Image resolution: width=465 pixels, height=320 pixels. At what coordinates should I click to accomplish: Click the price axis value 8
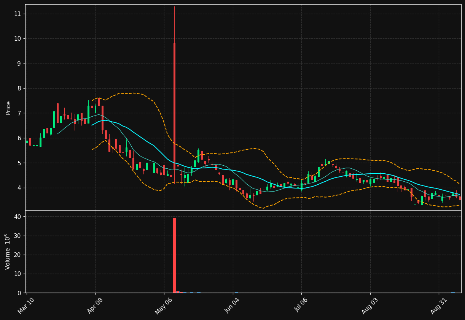click(19, 88)
